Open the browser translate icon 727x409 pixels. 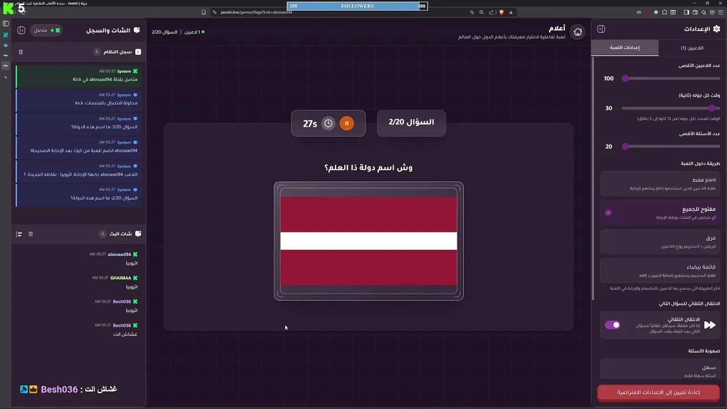click(x=472, y=12)
